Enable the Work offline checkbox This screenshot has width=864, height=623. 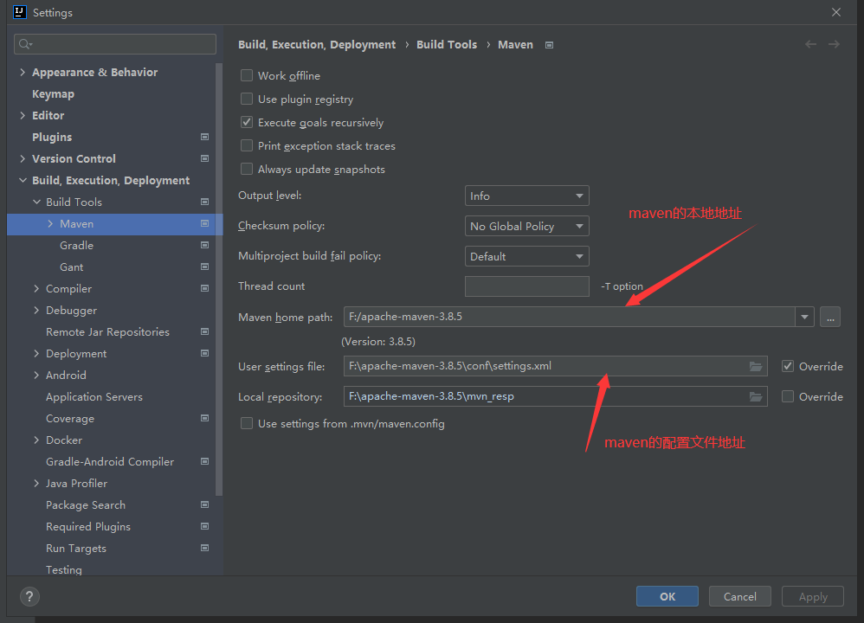tap(247, 76)
